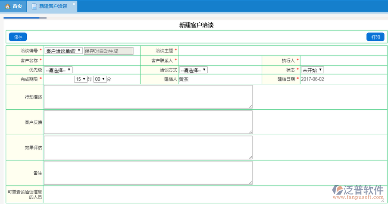Click the document icon on 新建客户洽谈 tab

(34, 6)
